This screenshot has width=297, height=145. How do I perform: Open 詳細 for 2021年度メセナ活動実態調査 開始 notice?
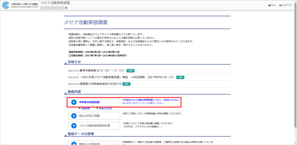tap(180, 77)
